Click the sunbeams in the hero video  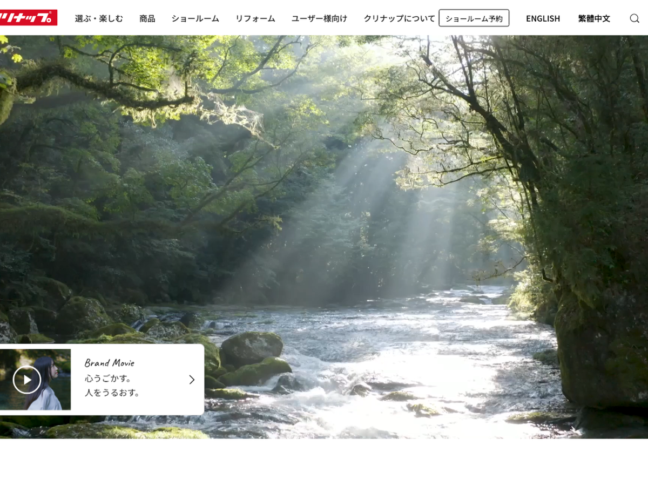coord(378,216)
